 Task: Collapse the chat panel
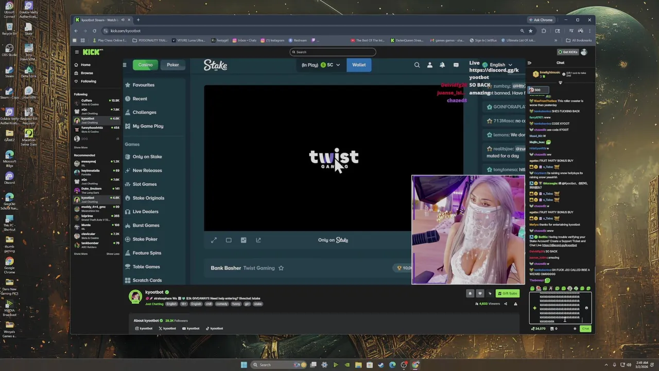coord(529,63)
